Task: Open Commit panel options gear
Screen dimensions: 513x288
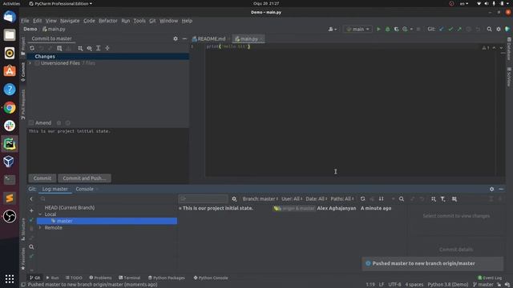Action: pyautogui.click(x=176, y=38)
